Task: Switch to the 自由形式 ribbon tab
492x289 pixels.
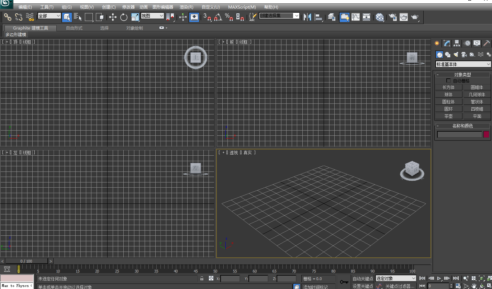Action: point(73,28)
